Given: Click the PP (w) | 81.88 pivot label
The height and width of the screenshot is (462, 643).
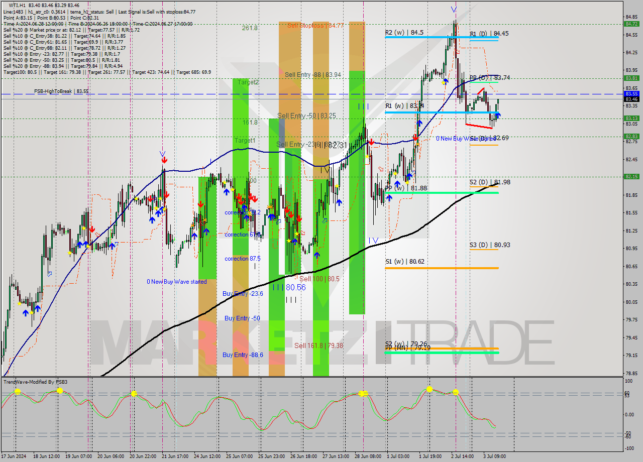Looking at the screenshot, I should [406, 188].
